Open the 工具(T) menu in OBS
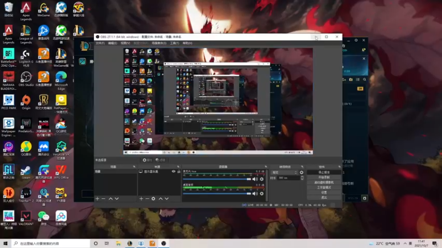 coord(175,43)
